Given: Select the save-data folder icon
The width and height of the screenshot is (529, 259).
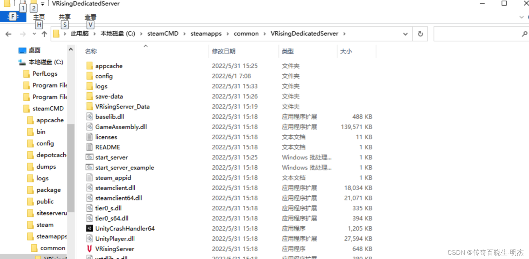Looking at the screenshot, I should 90,96.
